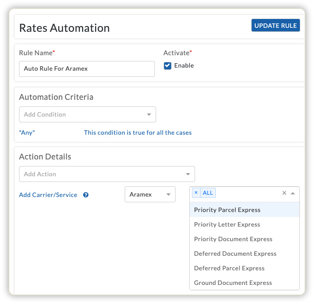Click the Activate field label
The width and height of the screenshot is (314, 303).
[x=177, y=53]
